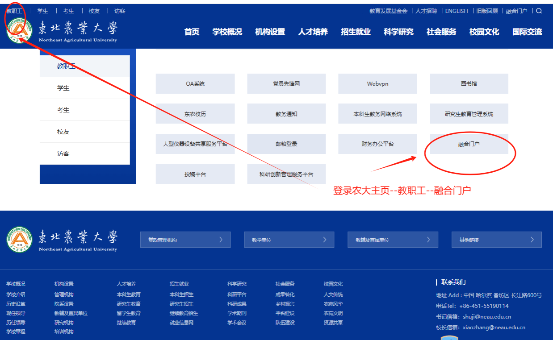Expand the 教学单位 dropdown
Image resolution: width=553 pixels, height=340 pixels.
289,240
